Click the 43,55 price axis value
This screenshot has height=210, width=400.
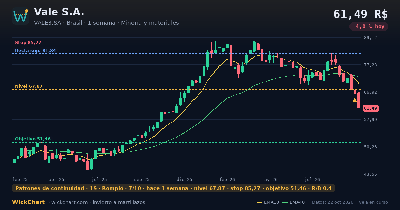click(370, 174)
